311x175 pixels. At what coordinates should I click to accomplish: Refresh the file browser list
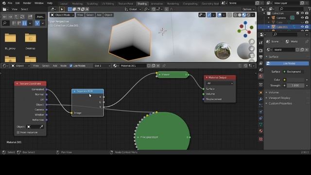pyautogui.click(x=22, y=17)
